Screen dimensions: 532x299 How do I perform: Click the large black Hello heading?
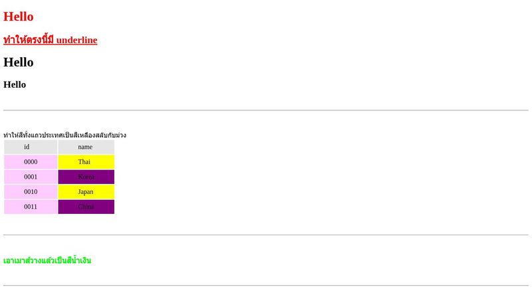click(x=19, y=62)
